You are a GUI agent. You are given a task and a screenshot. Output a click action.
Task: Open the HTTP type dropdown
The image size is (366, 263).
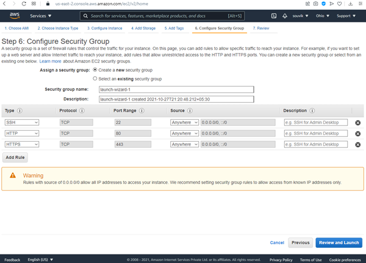pyautogui.click(x=22, y=133)
